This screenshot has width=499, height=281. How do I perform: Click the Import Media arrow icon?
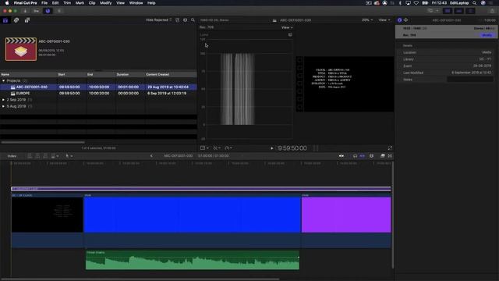25,11
